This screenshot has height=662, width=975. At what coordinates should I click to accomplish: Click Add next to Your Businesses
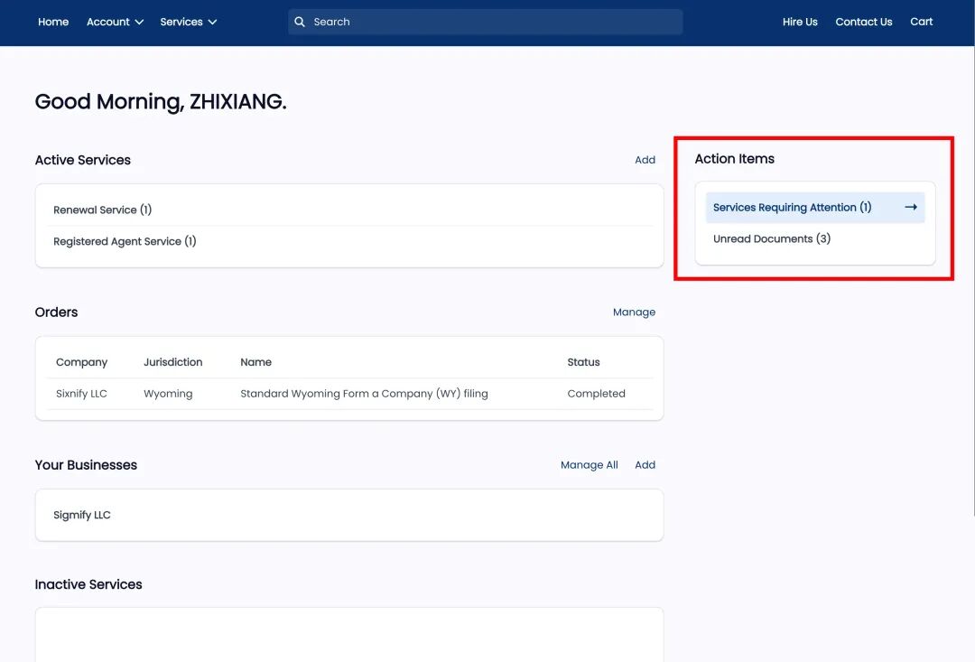(x=645, y=465)
